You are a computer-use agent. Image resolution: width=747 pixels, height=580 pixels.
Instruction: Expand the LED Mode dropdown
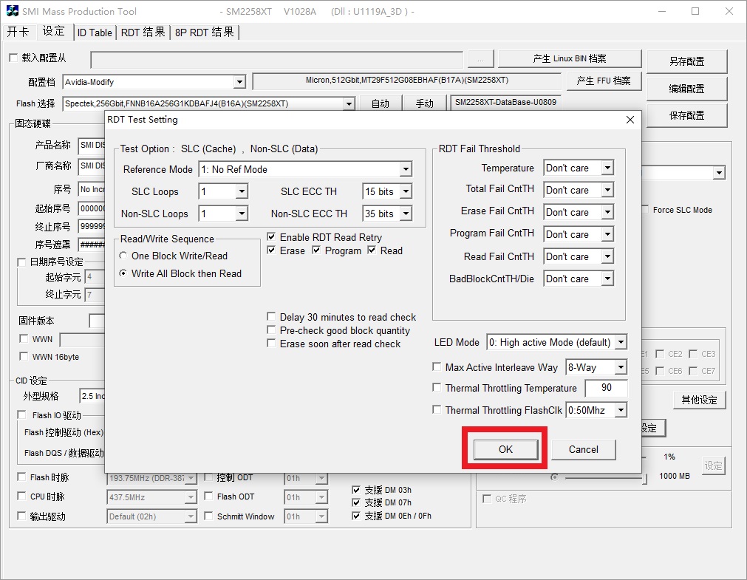(x=620, y=342)
